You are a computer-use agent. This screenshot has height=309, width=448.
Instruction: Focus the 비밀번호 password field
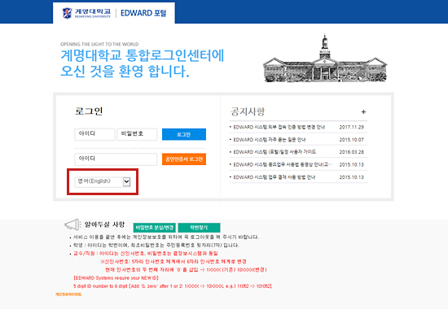tap(137, 134)
